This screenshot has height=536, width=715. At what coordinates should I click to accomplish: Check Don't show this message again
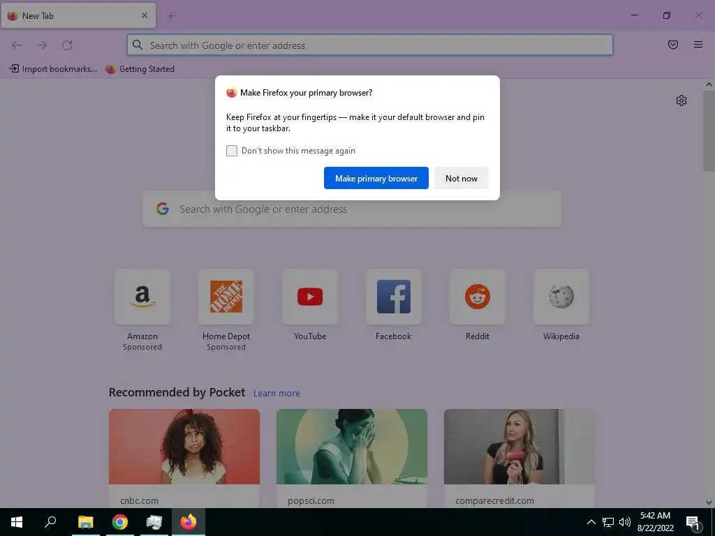232,151
